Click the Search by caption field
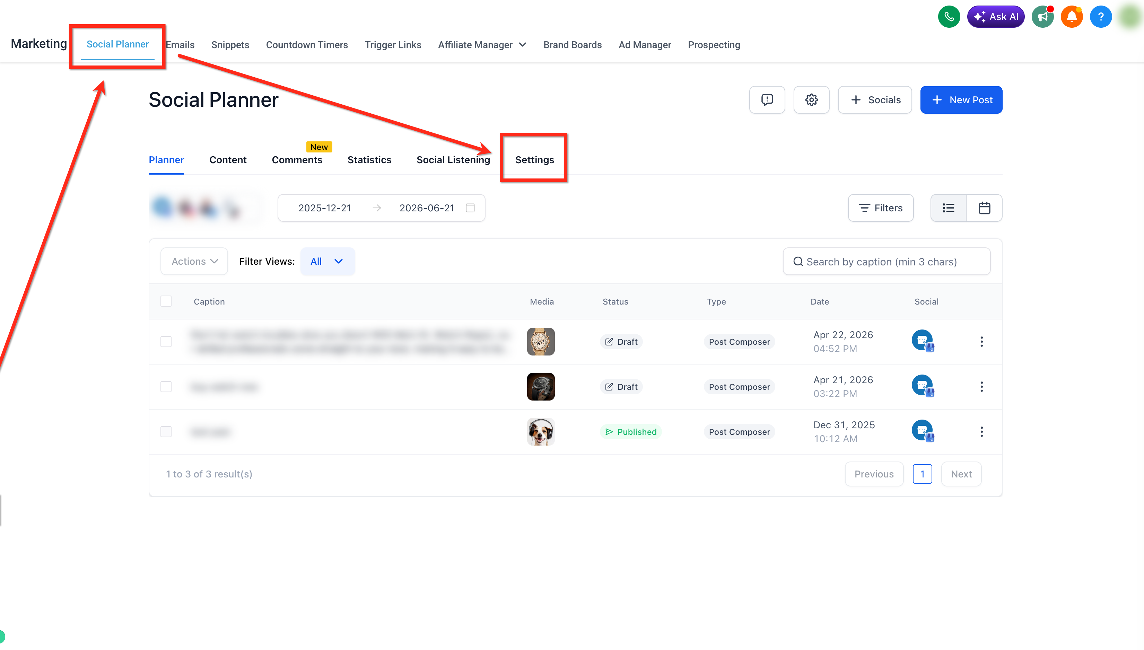Image resolution: width=1144 pixels, height=650 pixels. tap(887, 262)
